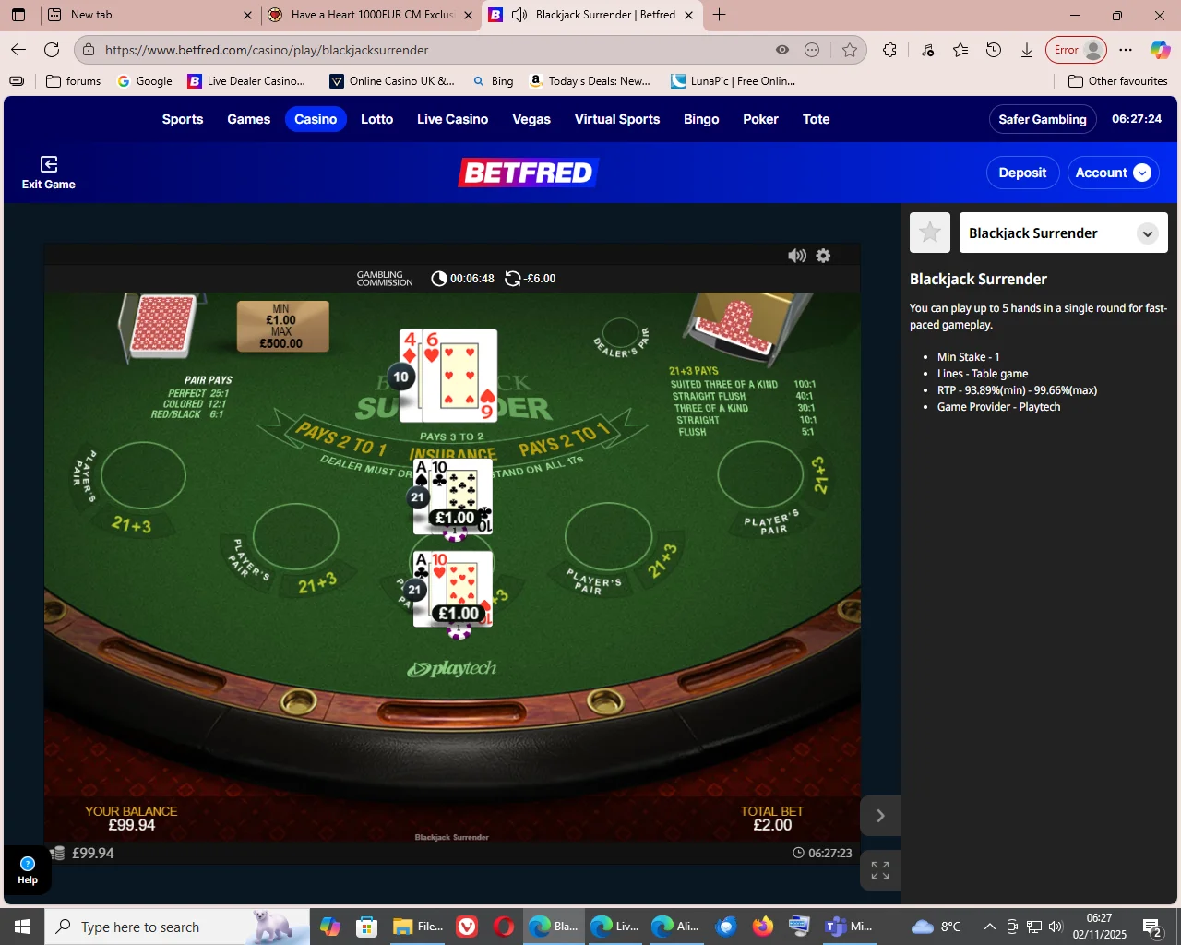
Task: Navigate to Lotto
Action: [x=376, y=119]
